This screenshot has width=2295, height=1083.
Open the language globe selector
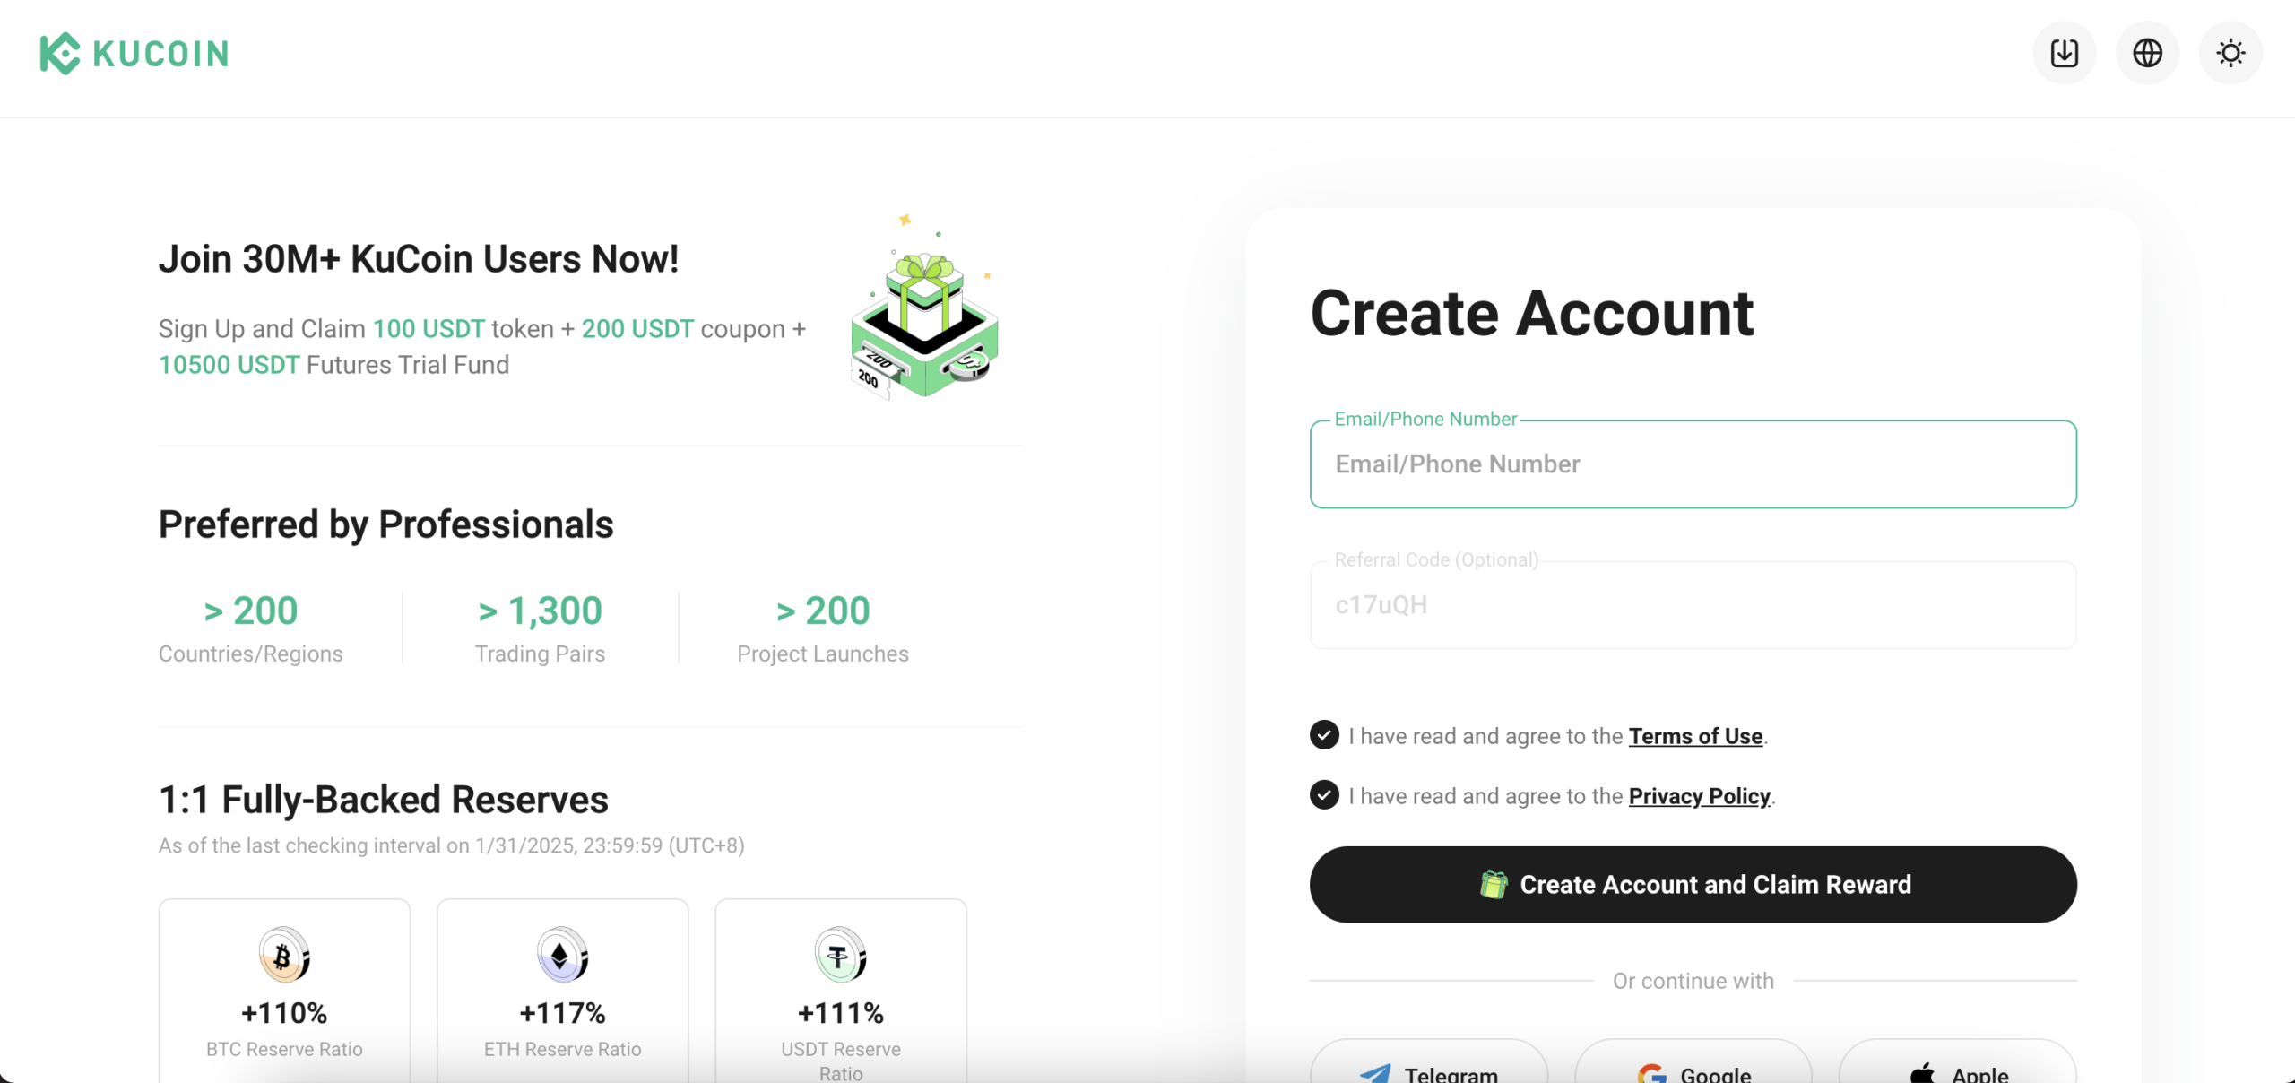pos(2147,53)
